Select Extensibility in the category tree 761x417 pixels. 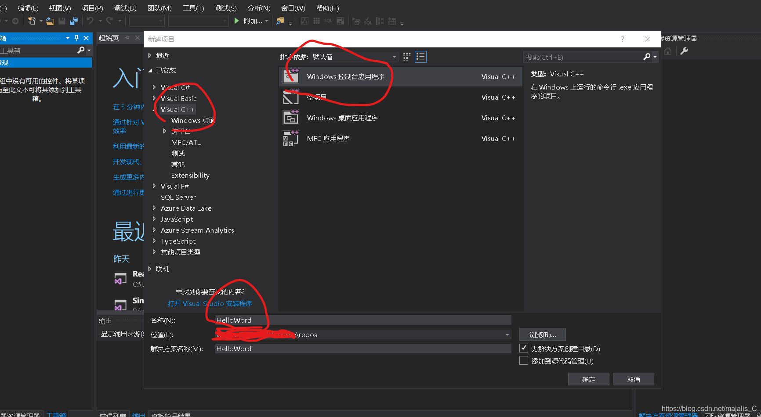coord(190,175)
